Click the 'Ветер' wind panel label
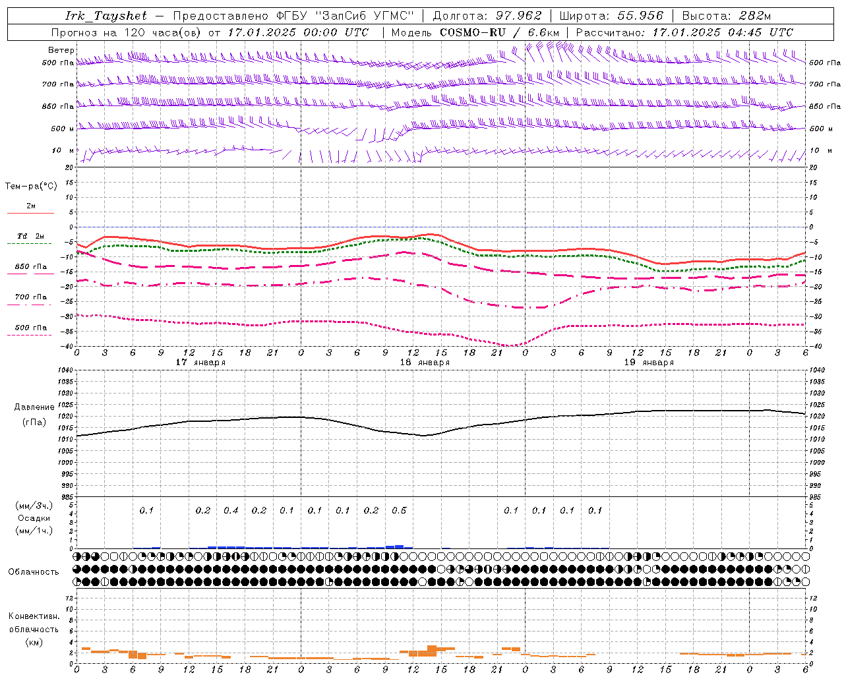844x675 pixels. pyautogui.click(x=61, y=50)
